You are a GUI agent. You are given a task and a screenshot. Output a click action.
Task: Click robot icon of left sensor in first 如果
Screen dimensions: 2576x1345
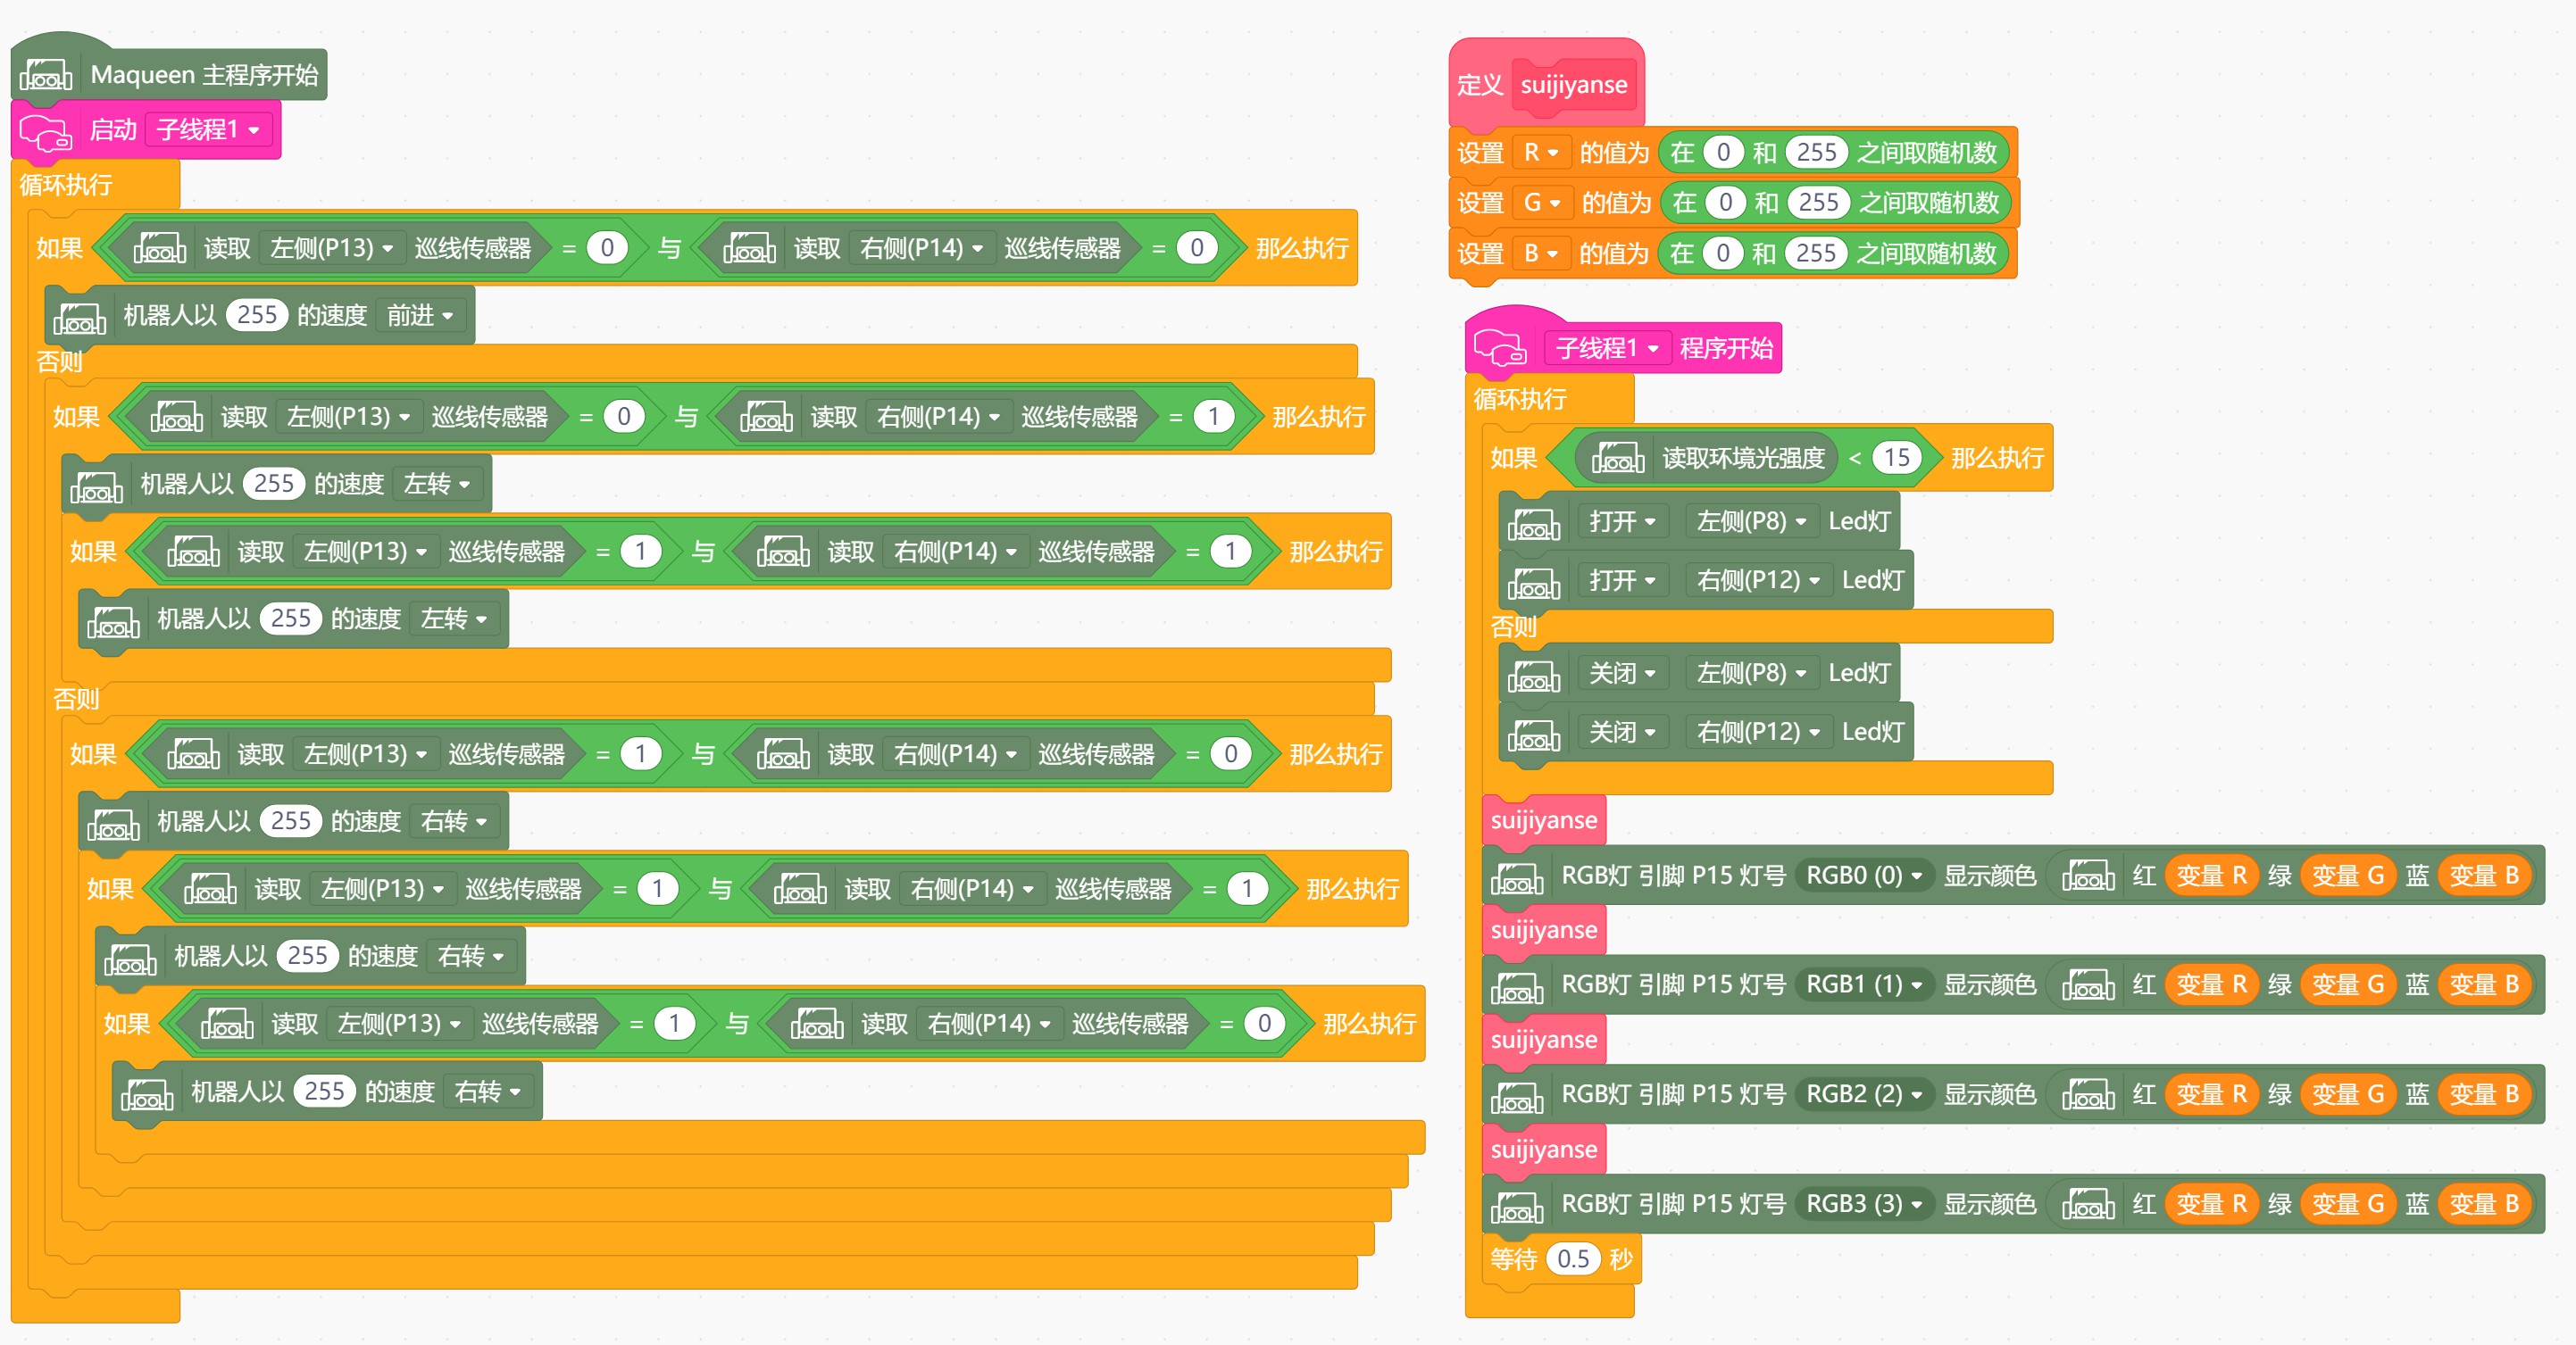pyautogui.click(x=160, y=248)
